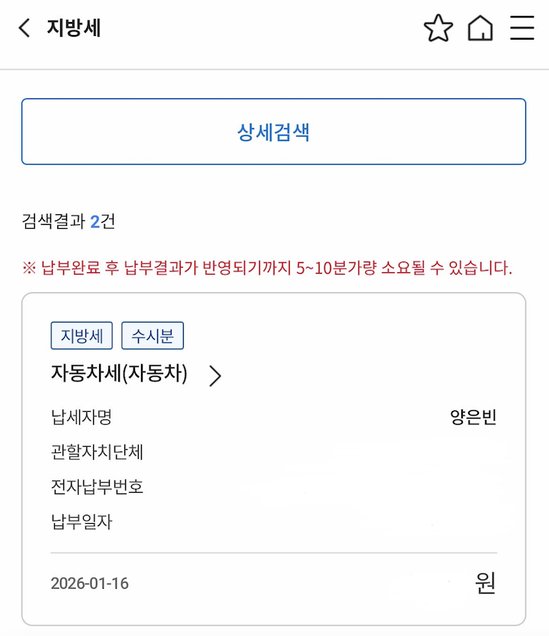This screenshot has width=549, height=636.
Task: Tap the chevron next to 자동차세(자동차)
Action: tap(216, 375)
